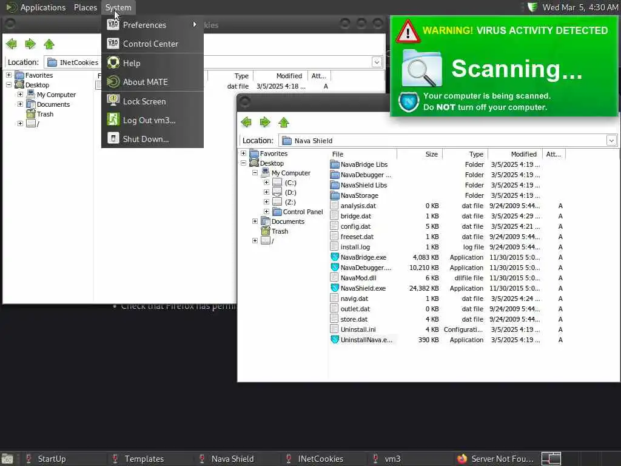Choose About MATE menu entry
The image size is (621, 466).
point(152,82)
